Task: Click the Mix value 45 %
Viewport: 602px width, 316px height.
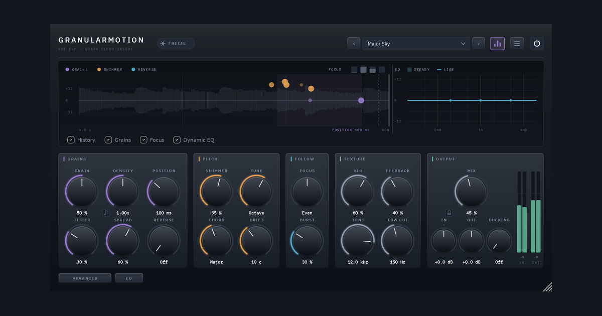Action: (472, 213)
